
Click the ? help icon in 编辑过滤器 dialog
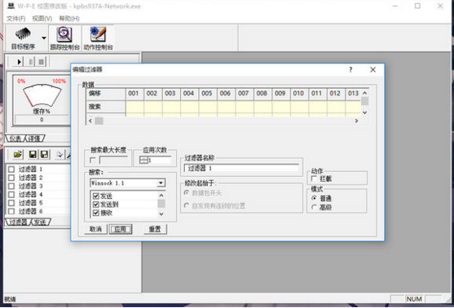(x=350, y=69)
